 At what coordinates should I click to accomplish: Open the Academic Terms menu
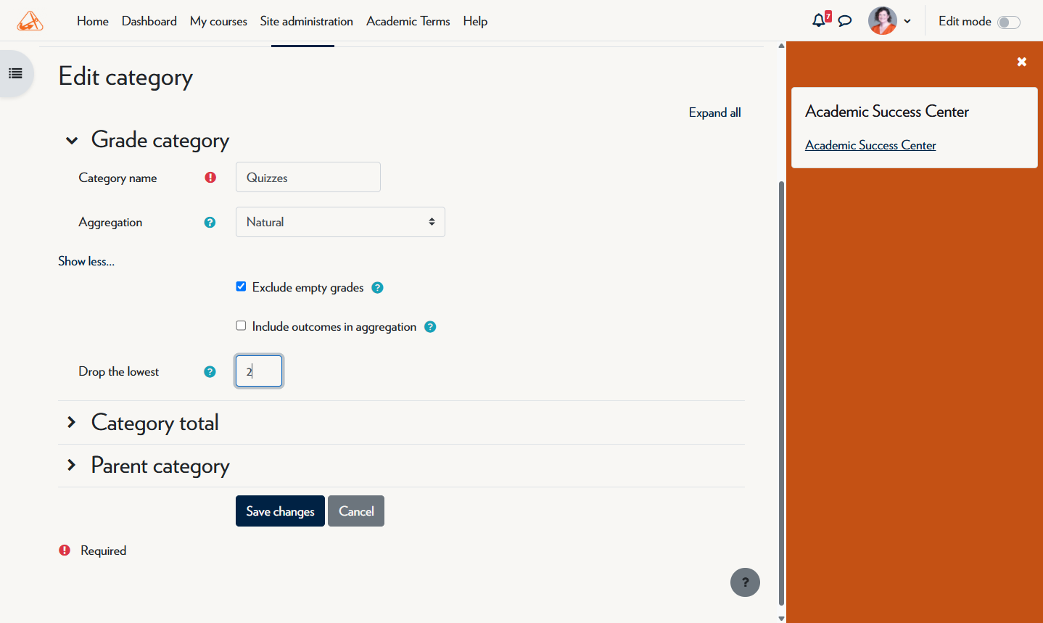coord(408,21)
